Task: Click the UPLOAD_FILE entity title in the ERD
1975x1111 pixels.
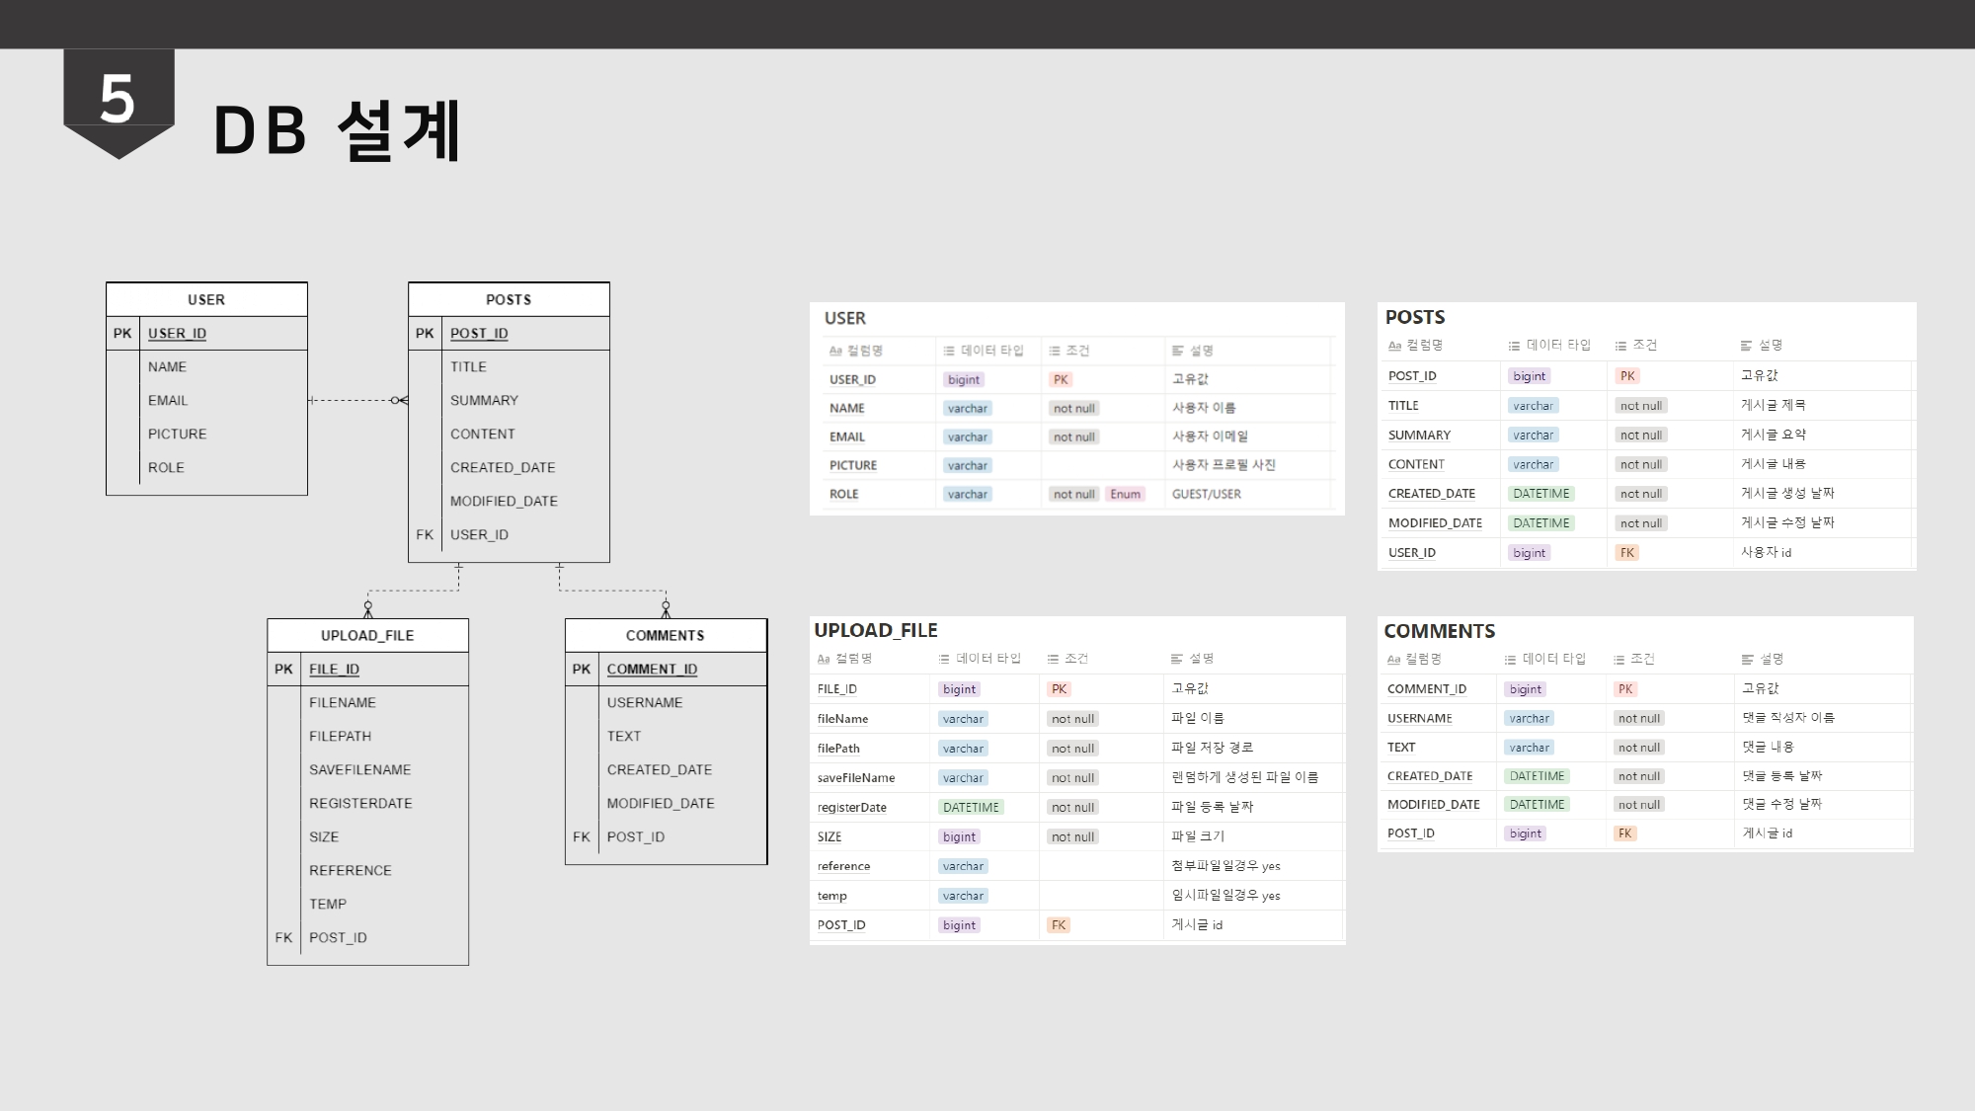Action: tap(368, 635)
